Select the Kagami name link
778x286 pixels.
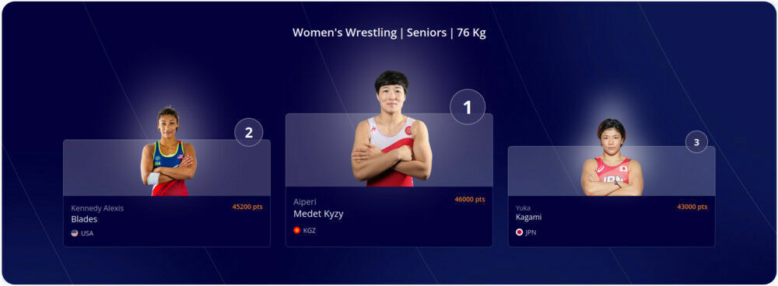[528, 217]
